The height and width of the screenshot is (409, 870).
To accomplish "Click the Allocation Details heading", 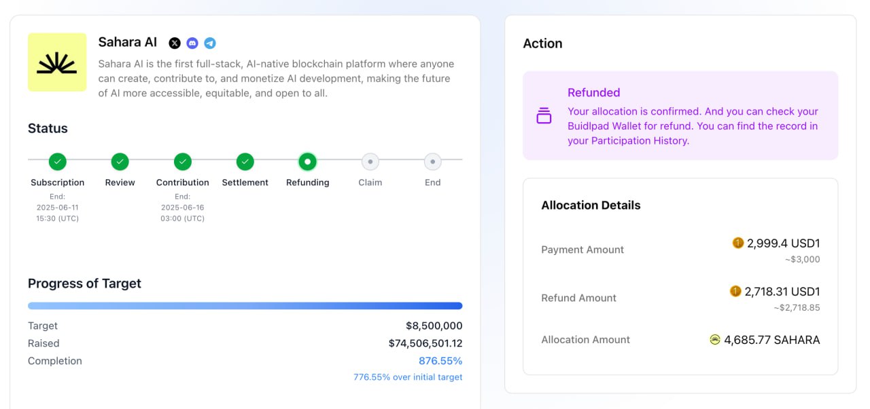I will tap(591, 205).
